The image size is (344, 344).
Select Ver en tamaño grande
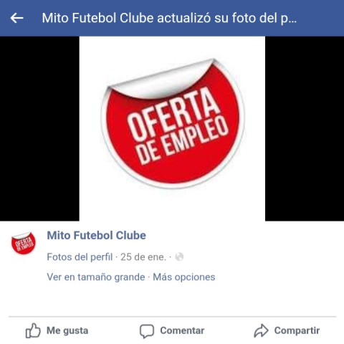[x=96, y=277]
